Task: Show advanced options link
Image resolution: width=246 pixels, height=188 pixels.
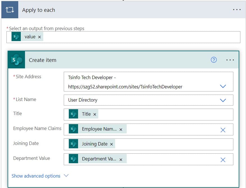Action: pos(36,176)
